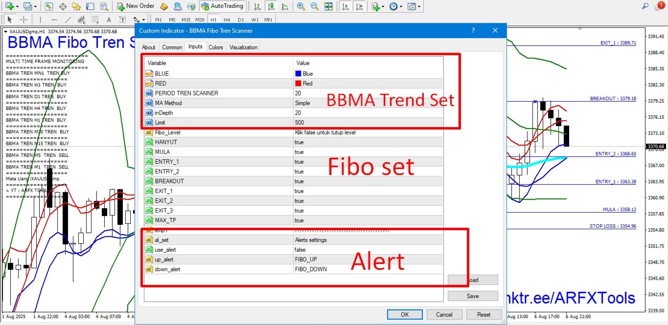Open the Inputs tab

coord(195,47)
